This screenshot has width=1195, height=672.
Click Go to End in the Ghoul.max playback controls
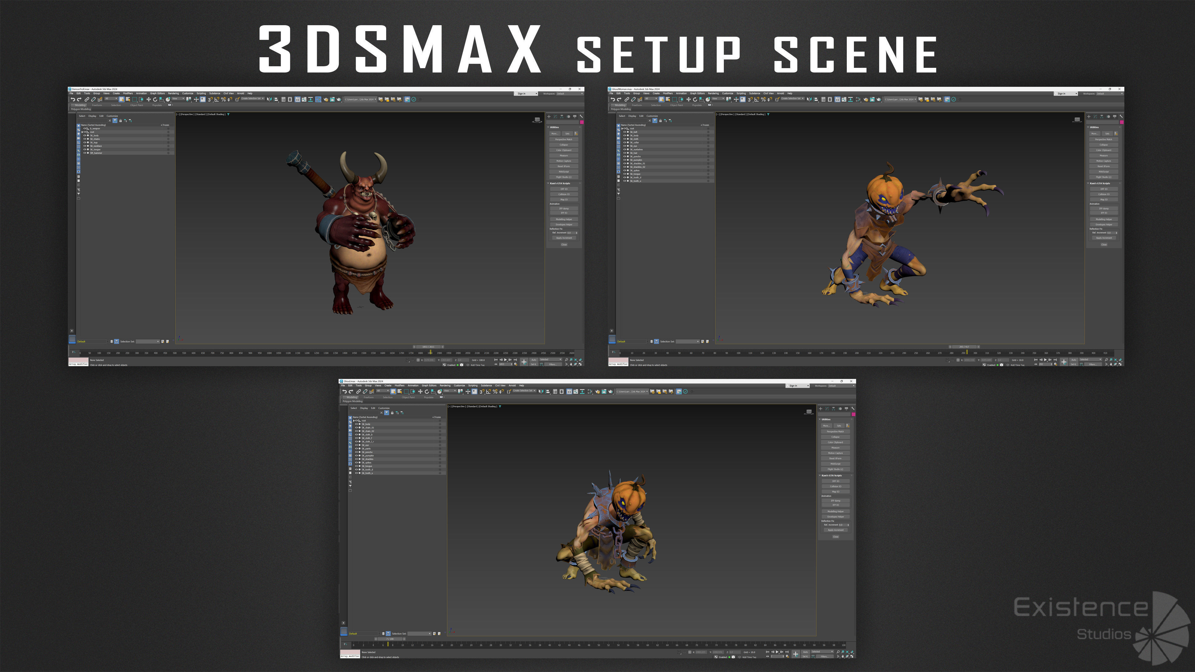coord(787,651)
